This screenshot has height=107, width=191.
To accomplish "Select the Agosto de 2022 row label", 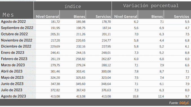I will (14, 22).
